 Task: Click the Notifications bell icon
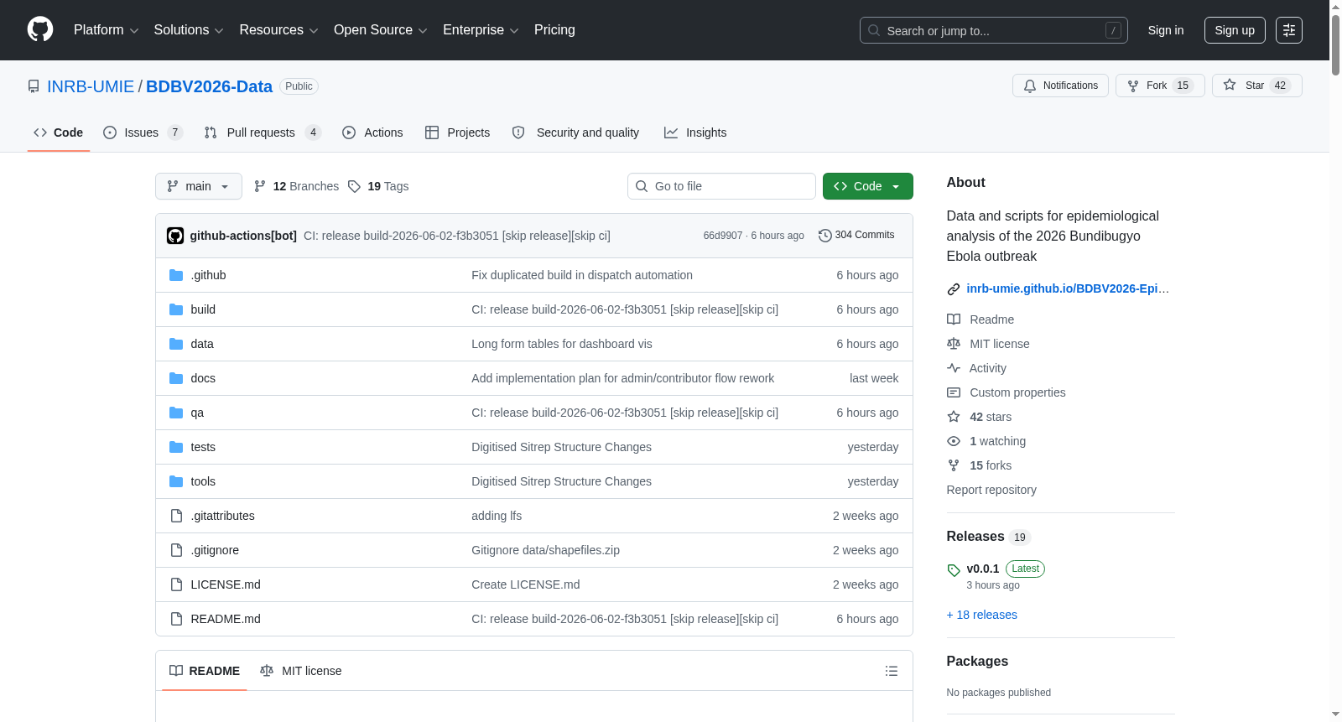click(x=1030, y=86)
